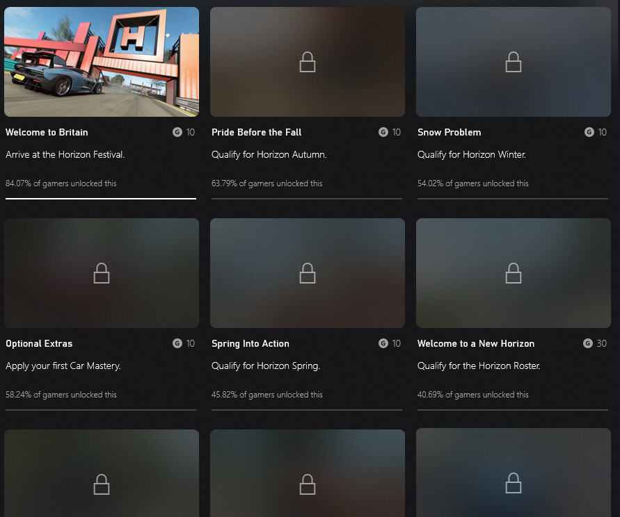Click the 30 gamerscore value on Welcome to a New Horizon
This screenshot has height=517, width=620.
[x=601, y=343]
